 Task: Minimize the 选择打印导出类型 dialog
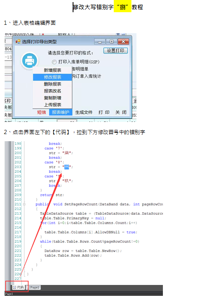coord(100,42)
